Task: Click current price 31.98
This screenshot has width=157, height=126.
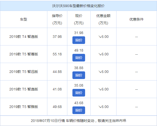Action: tap(79, 33)
